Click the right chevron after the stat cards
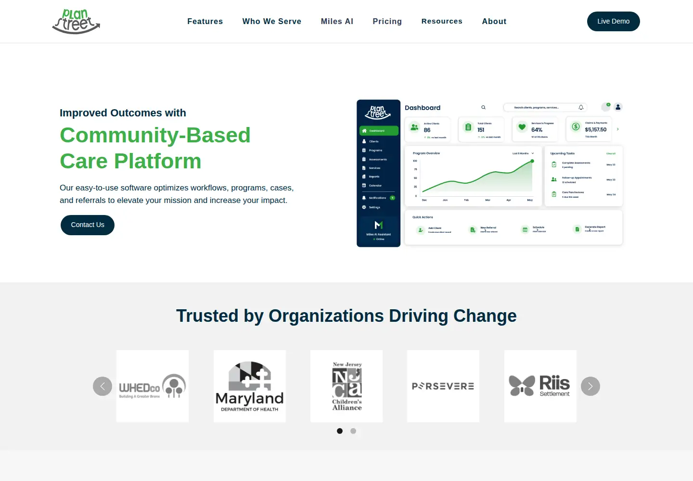Image resolution: width=693 pixels, height=481 pixels. point(618,129)
